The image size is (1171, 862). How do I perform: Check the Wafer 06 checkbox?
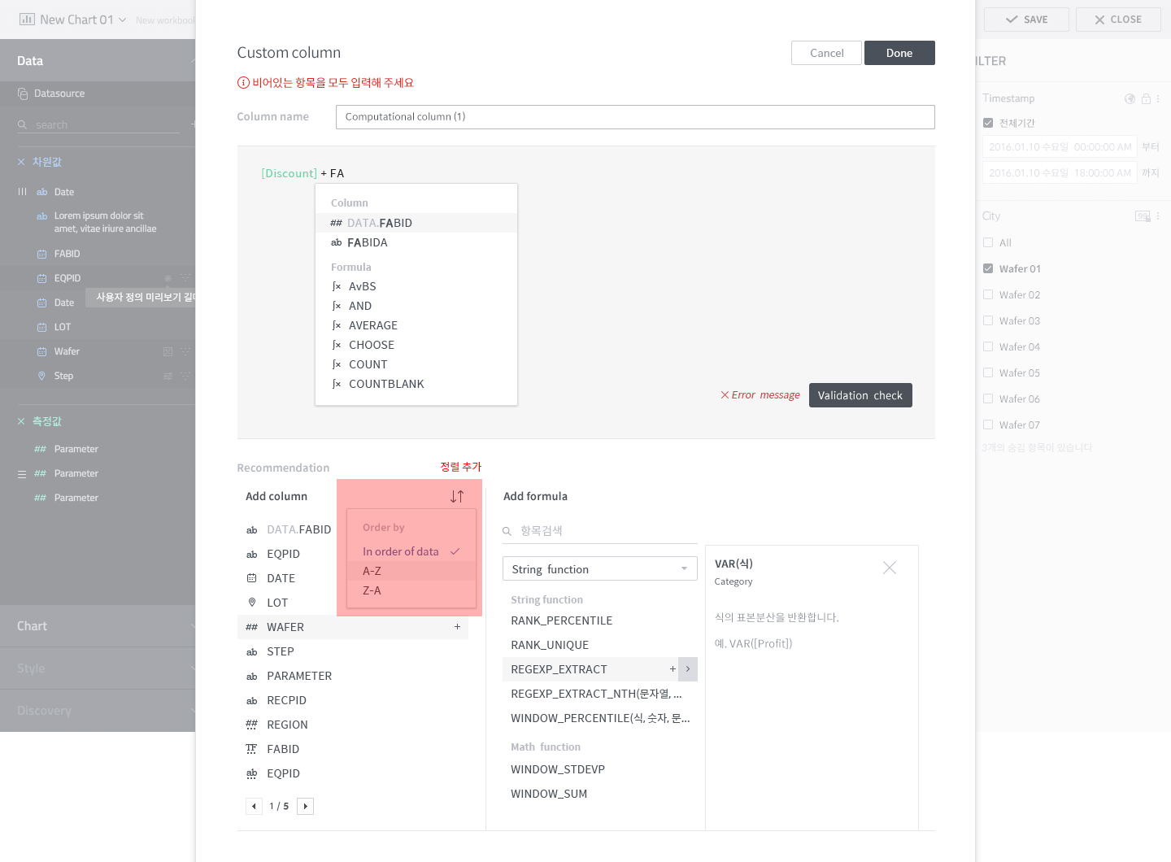click(x=988, y=398)
